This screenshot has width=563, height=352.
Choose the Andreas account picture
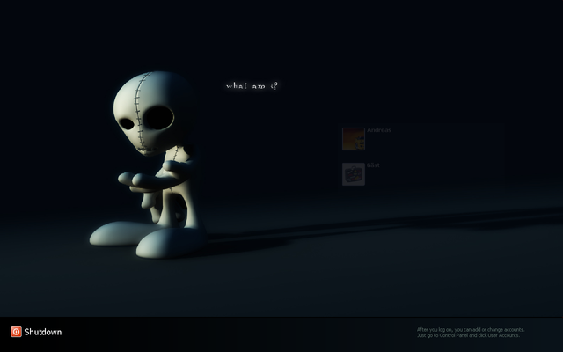click(354, 139)
